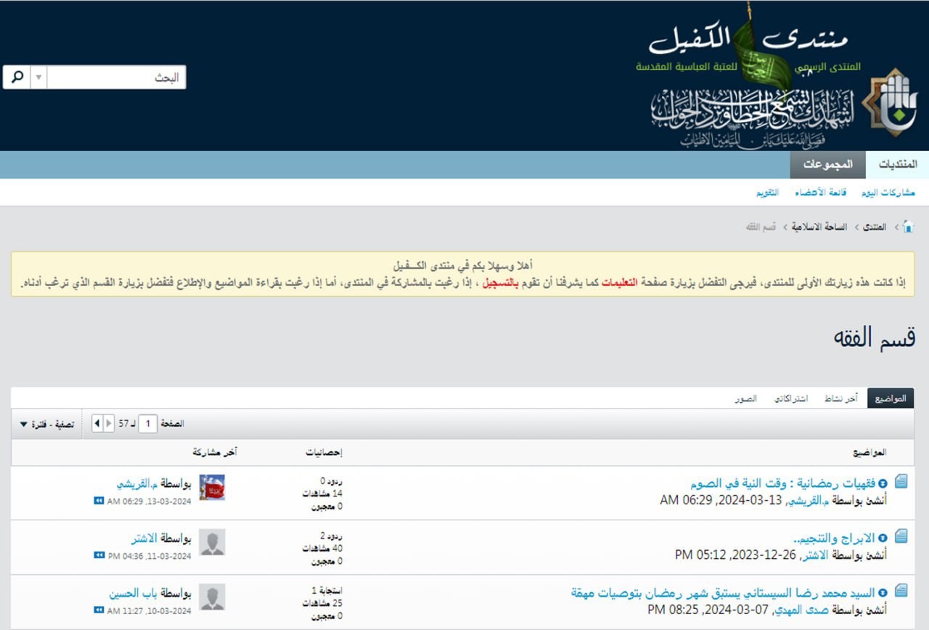Image resolution: width=929 pixels, height=630 pixels.
Task: Open the المنتديات navigation tab
Action: pos(898,165)
